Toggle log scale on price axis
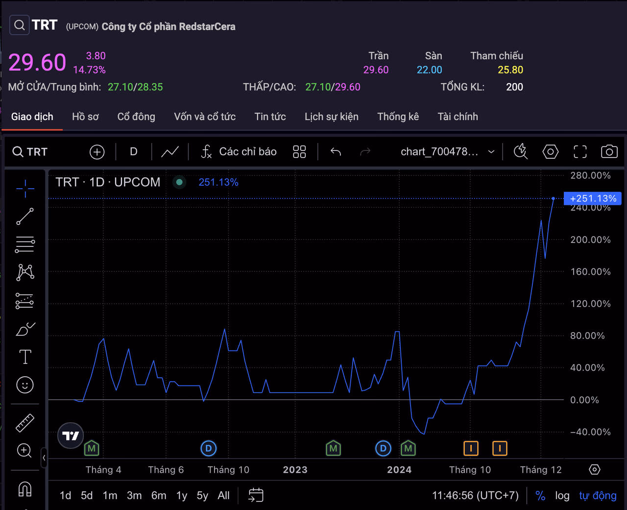The image size is (627, 510). (562, 496)
